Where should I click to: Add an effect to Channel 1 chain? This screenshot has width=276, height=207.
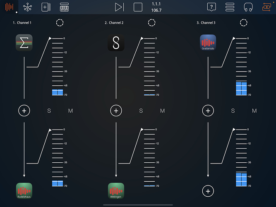click(24, 111)
